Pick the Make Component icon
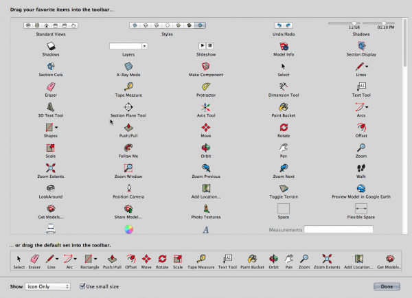This screenshot has width=412, height=298. click(206, 66)
